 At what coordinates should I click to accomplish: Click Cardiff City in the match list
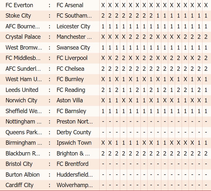point(19,185)
